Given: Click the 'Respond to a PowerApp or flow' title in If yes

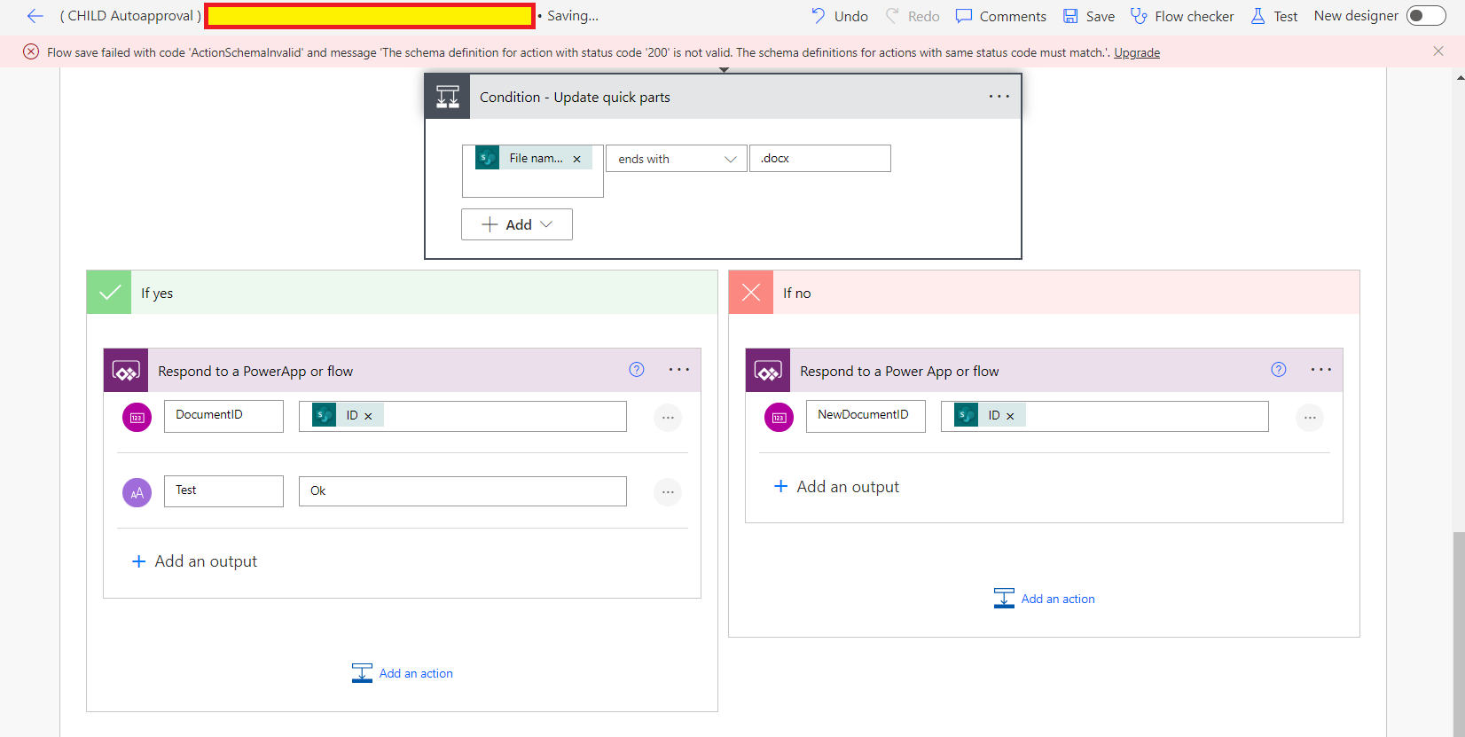Looking at the screenshot, I should [x=255, y=372].
